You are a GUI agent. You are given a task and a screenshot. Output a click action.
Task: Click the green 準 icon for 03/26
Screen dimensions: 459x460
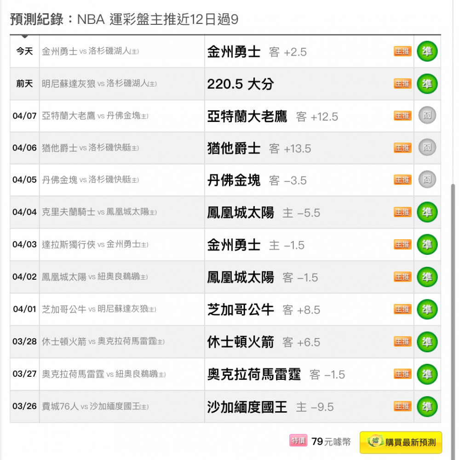point(427,407)
